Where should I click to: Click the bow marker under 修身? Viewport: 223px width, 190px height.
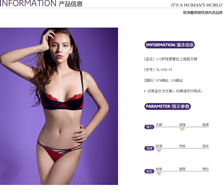click(159, 173)
